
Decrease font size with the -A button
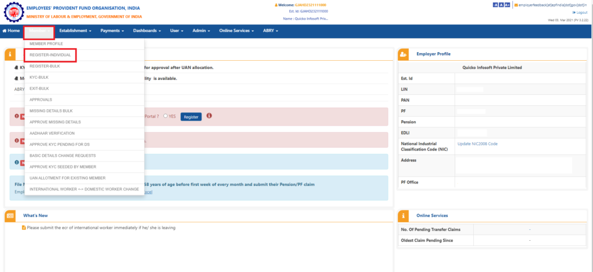(495, 5)
